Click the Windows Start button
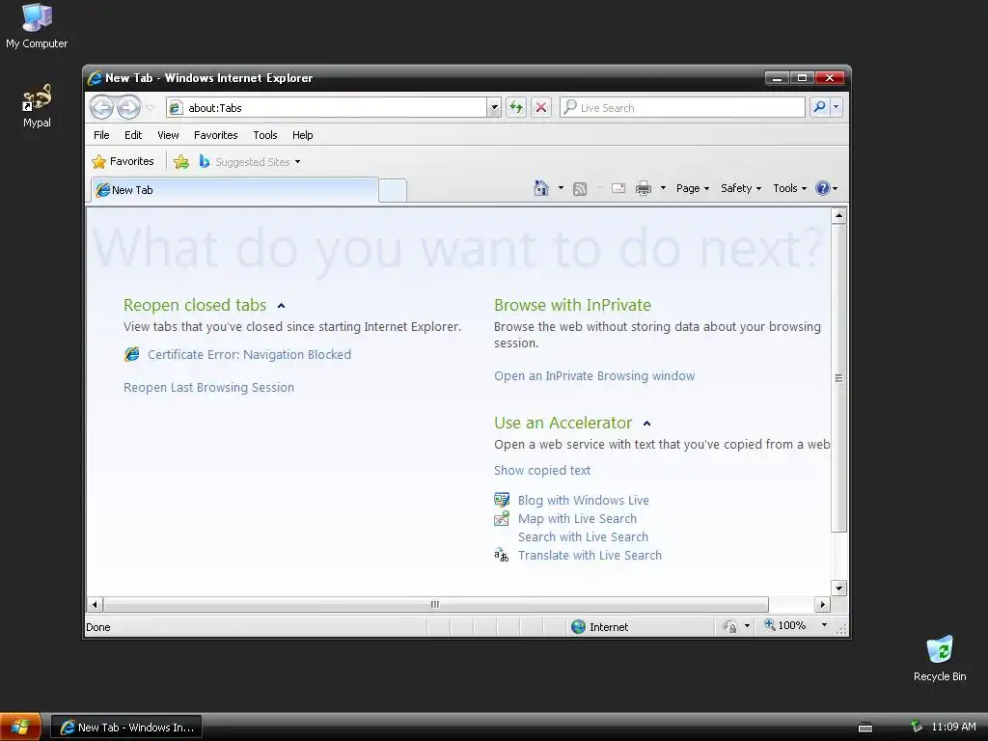This screenshot has width=988, height=741. [21, 727]
